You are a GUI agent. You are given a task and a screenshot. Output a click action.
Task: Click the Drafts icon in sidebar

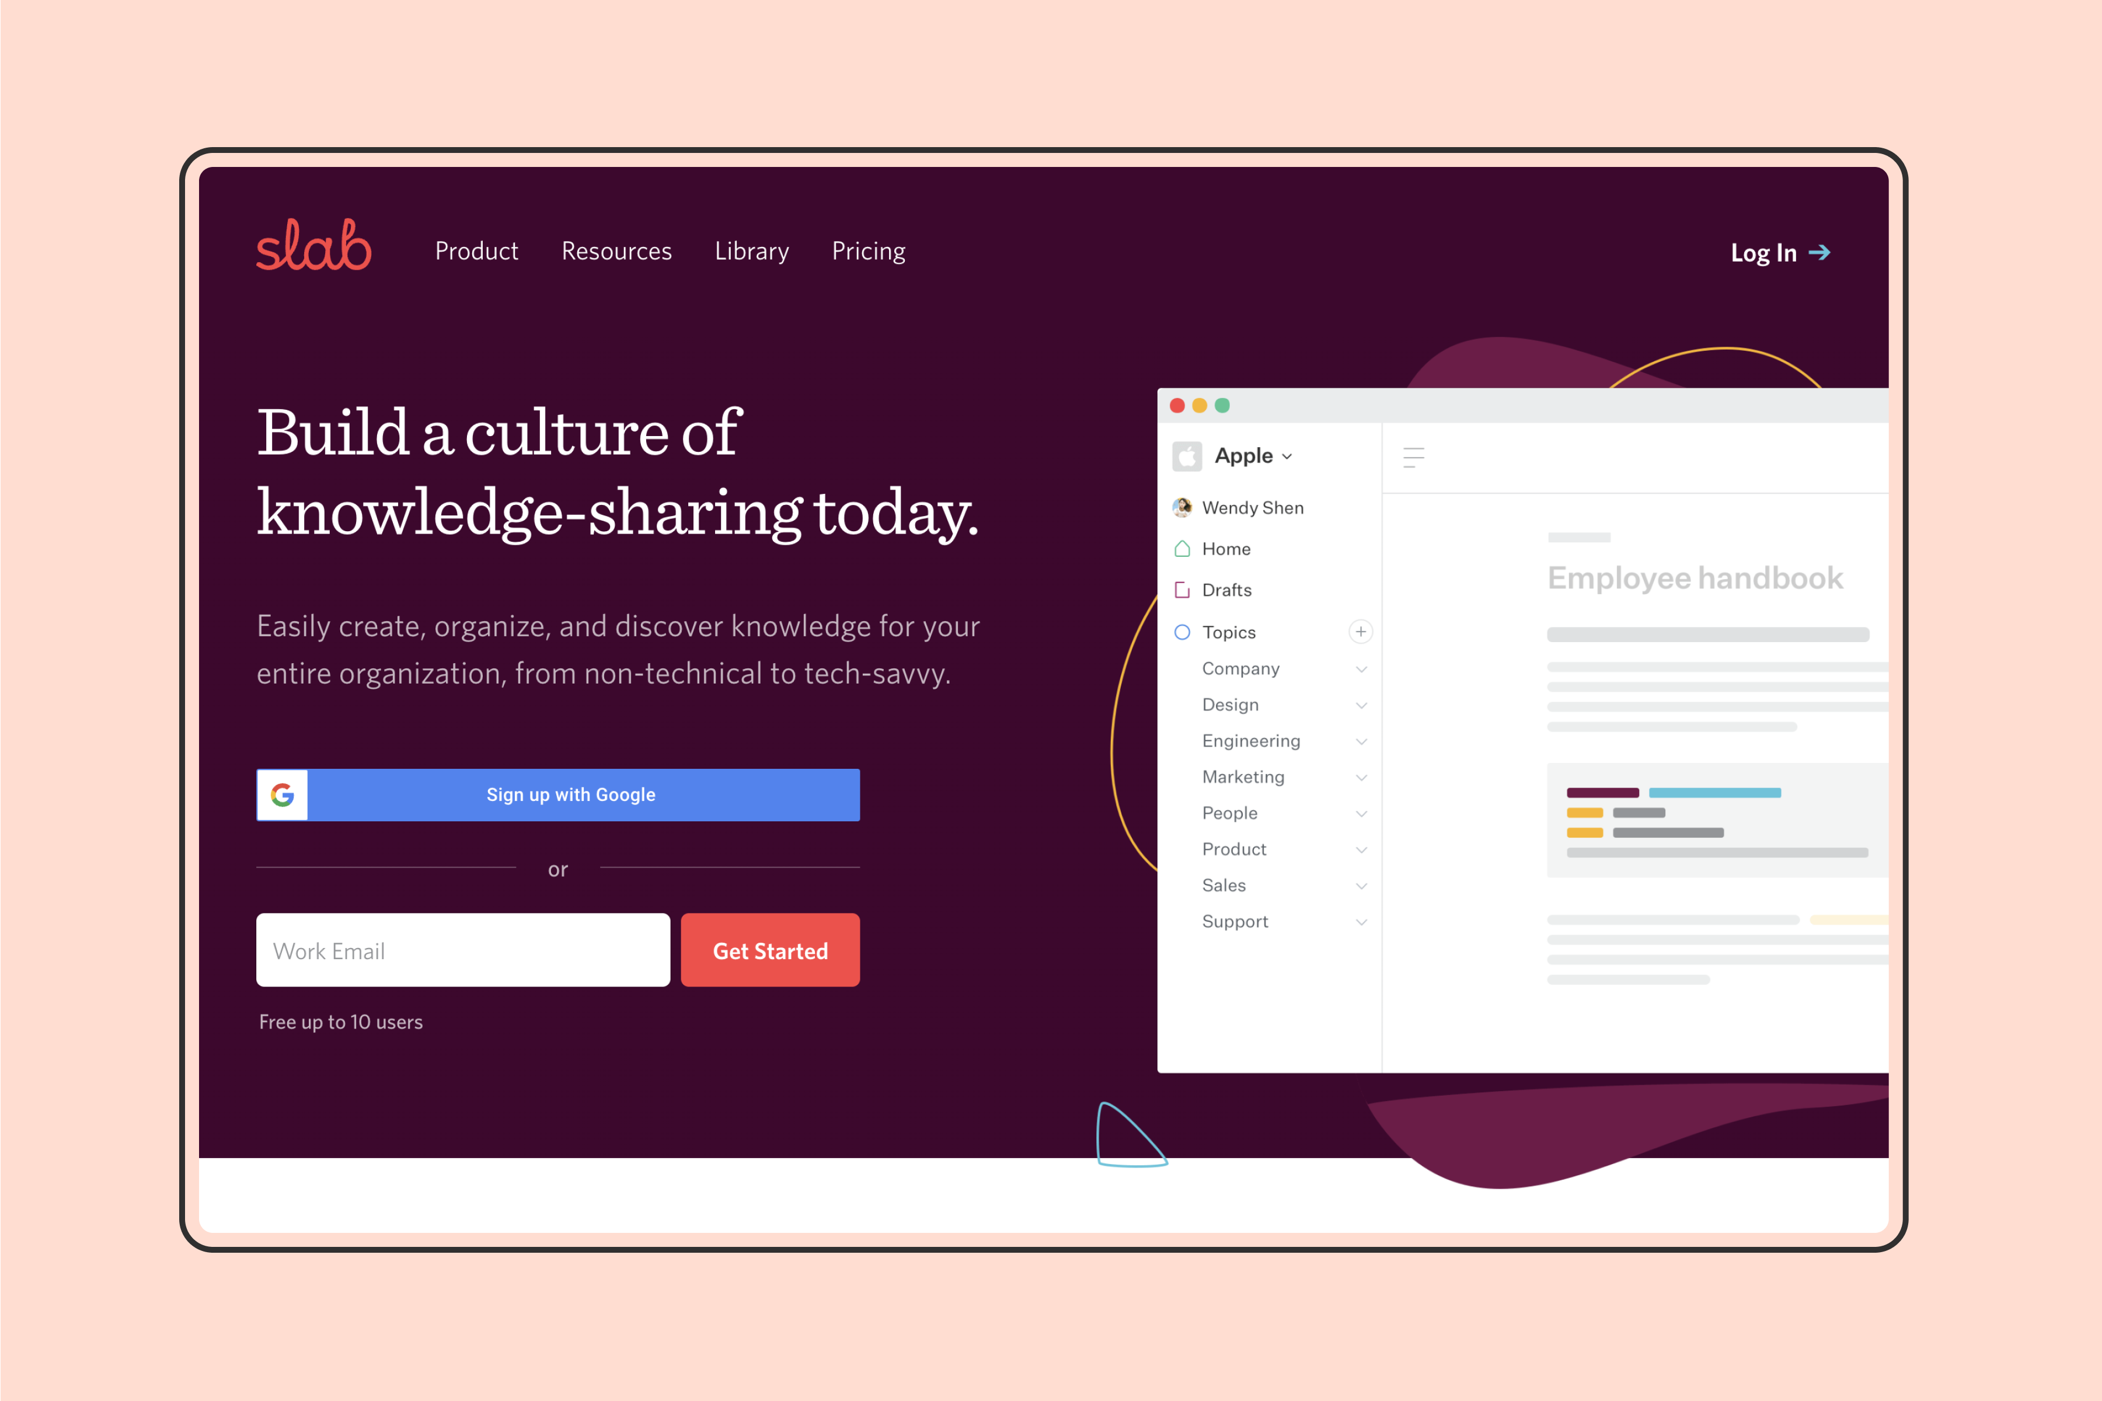[1183, 590]
